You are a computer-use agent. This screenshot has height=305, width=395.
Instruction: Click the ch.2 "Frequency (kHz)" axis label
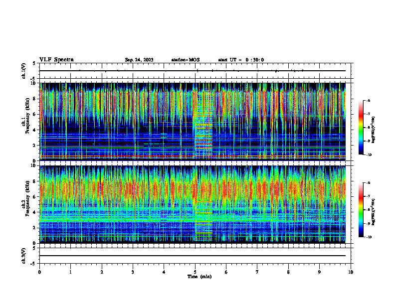(x=27, y=198)
